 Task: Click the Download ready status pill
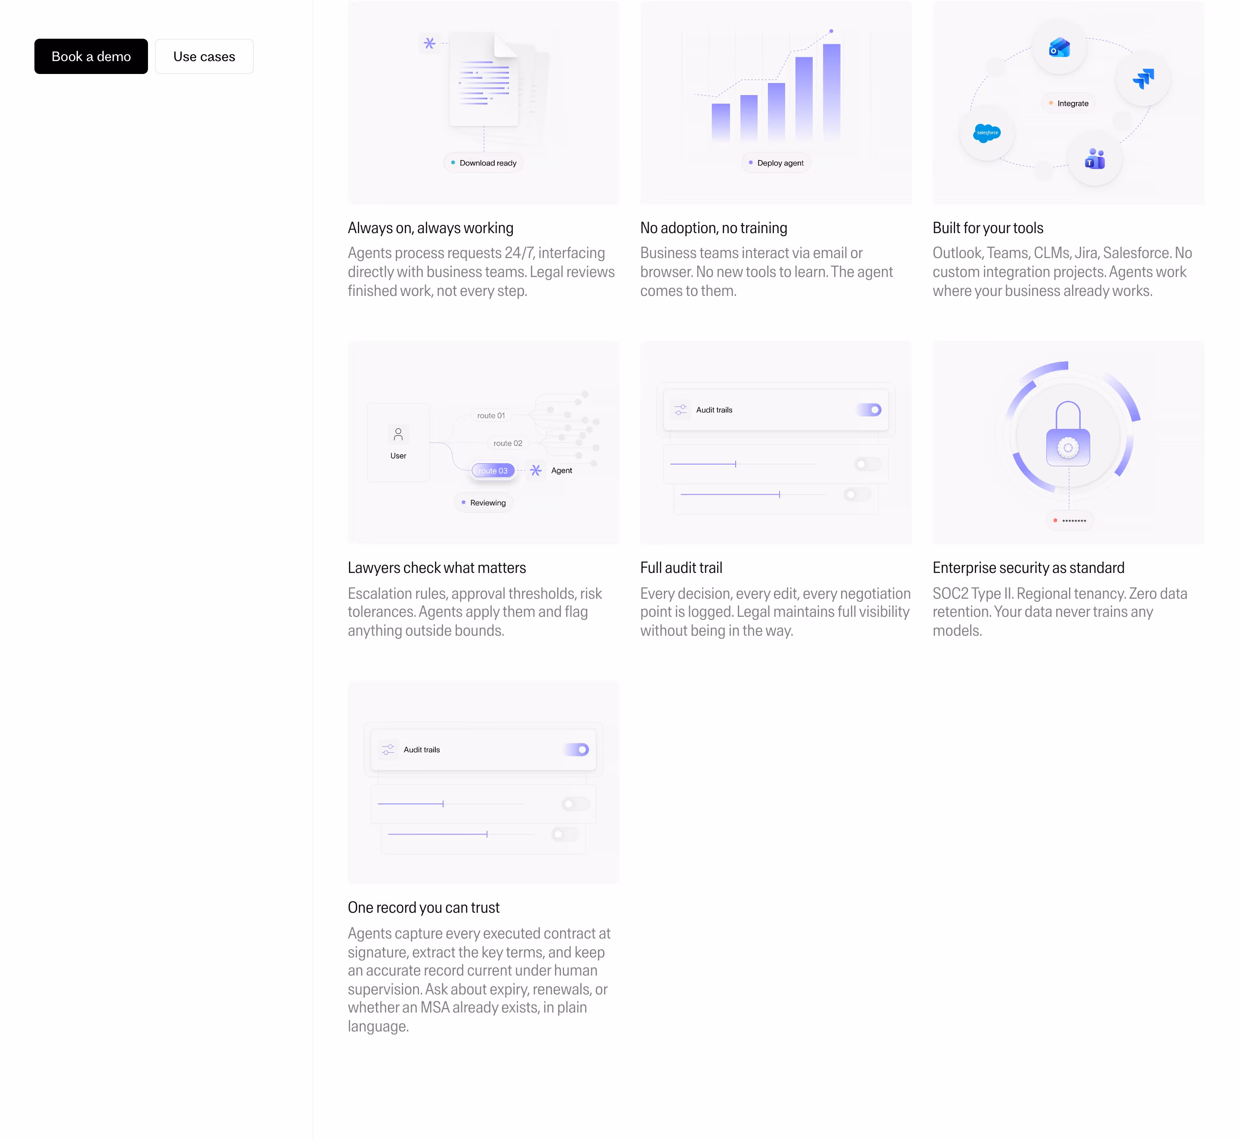(x=483, y=163)
